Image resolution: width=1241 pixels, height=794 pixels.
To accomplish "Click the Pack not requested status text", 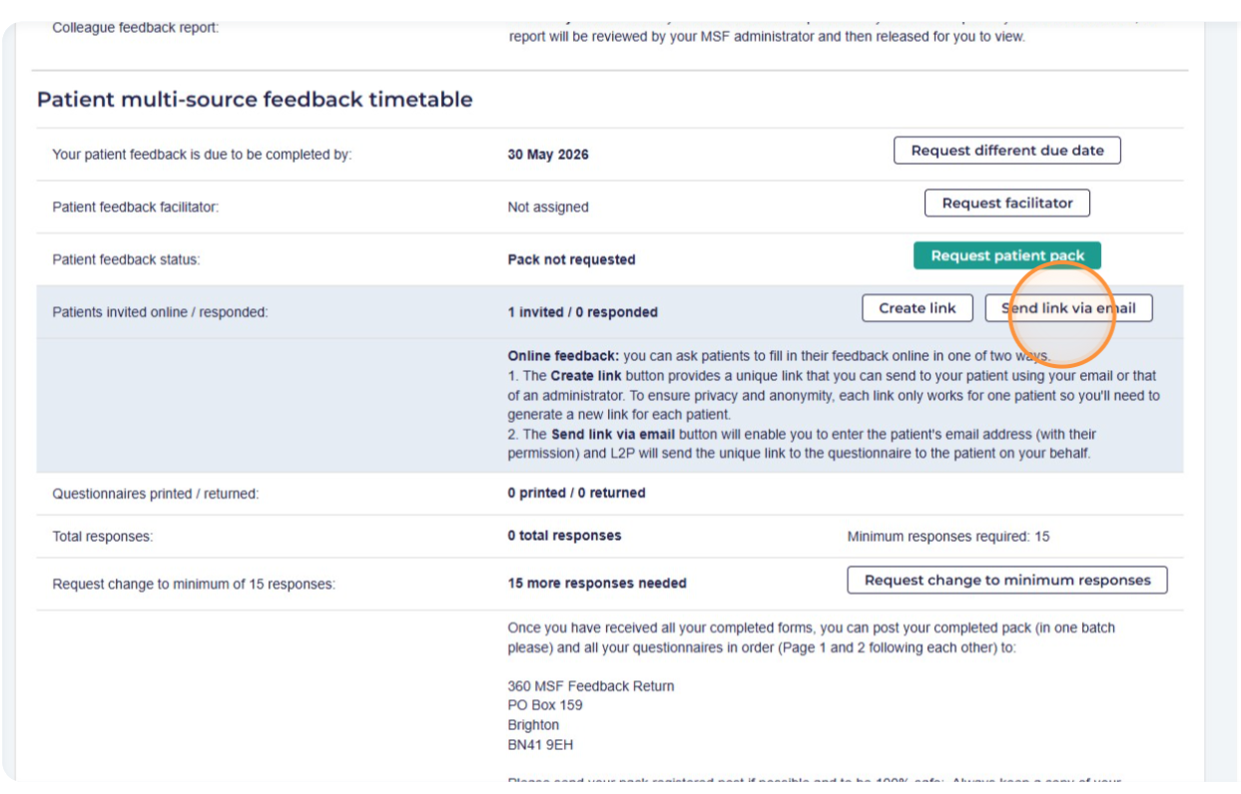I will 571,259.
